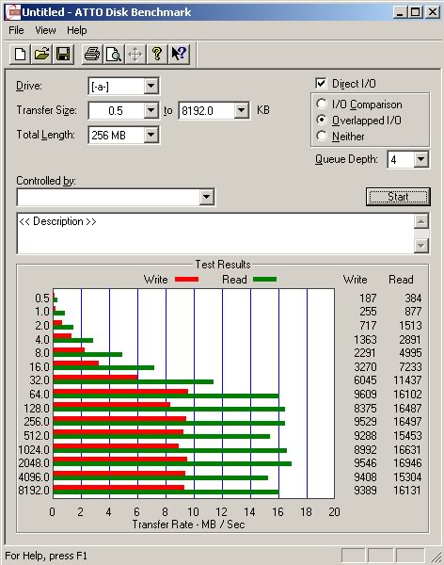
Task: Click the write value 8375 for 128.0
Action: [365, 409]
